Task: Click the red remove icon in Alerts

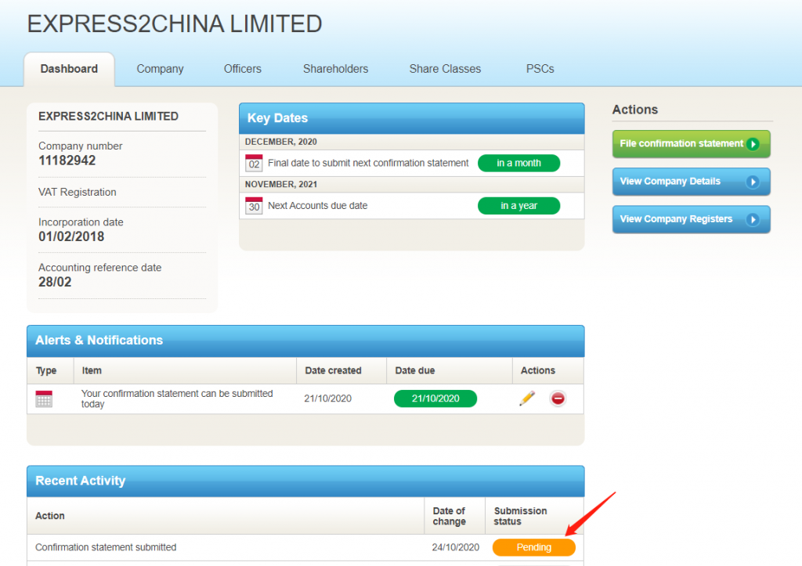Action: [558, 398]
